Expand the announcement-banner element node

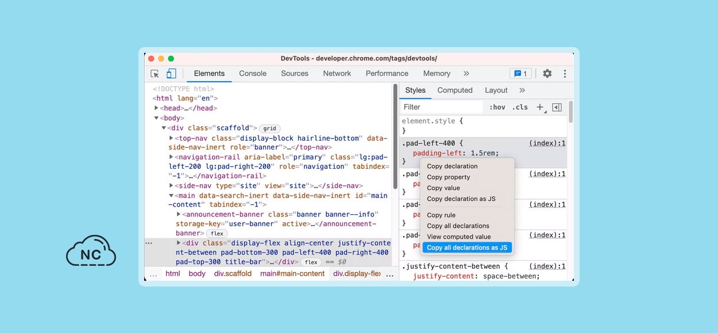point(179,214)
